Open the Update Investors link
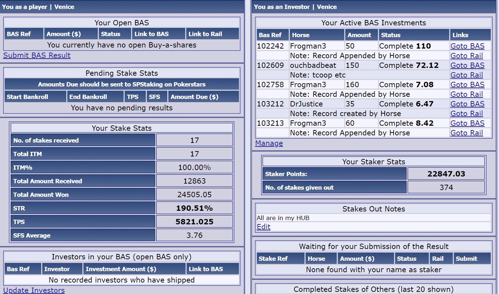499x294 pixels. [34, 290]
